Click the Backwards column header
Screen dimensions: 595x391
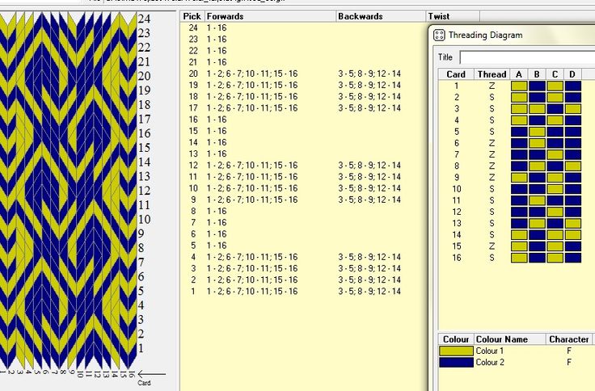[x=381, y=16]
